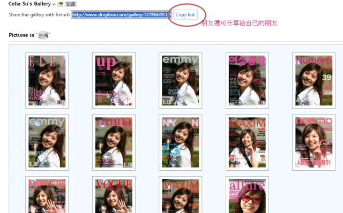Open Celia Su's Gallery breadcrumb link
Image resolution: width=343 pixels, height=213 pixels.
pyautogui.click(x=29, y=4)
